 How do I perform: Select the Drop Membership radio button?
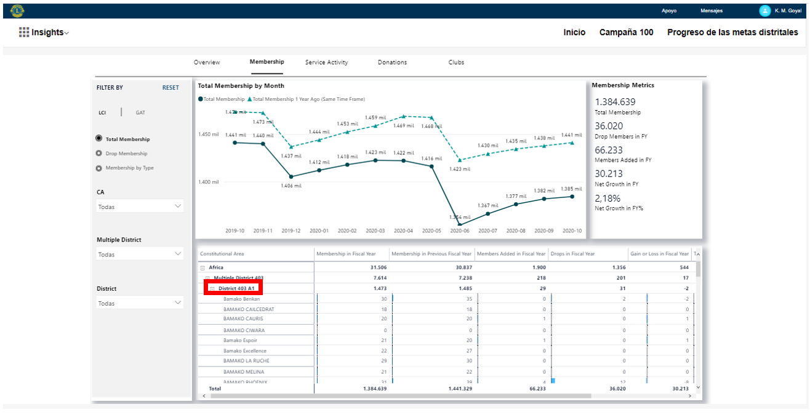pyautogui.click(x=98, y=154)
